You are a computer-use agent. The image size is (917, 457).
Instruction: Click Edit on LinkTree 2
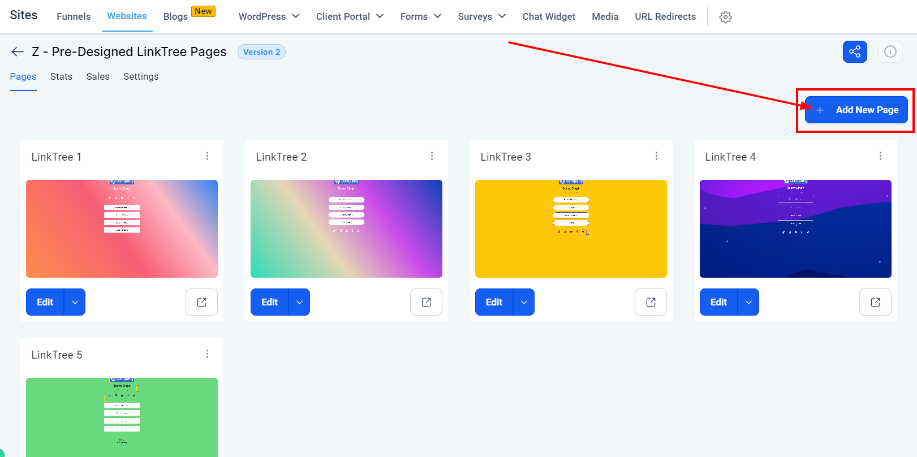click(x=269, y=302)
